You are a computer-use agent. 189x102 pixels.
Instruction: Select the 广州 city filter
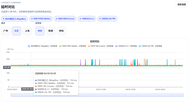[x=6, y=31]
